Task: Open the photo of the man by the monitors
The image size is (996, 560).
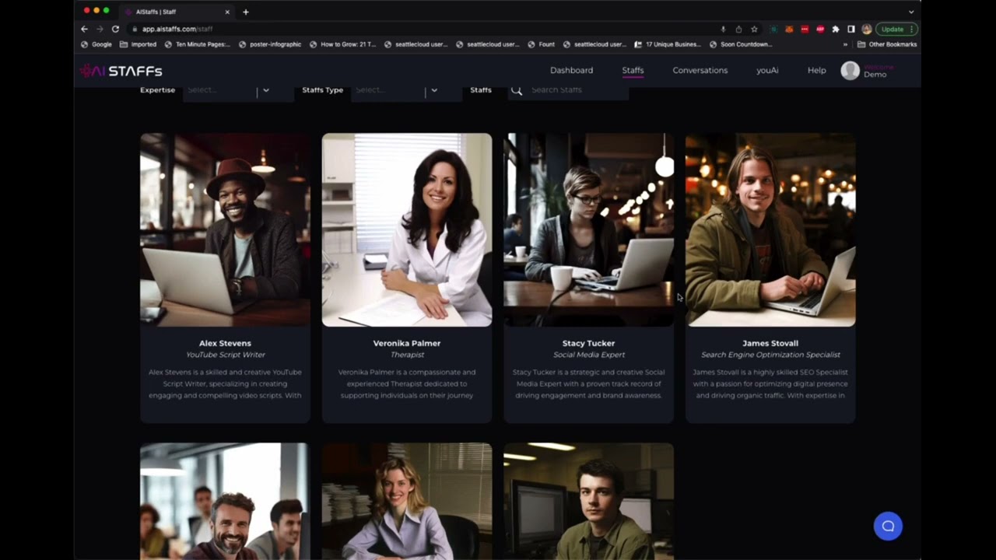Action: [x=588, y=501]
